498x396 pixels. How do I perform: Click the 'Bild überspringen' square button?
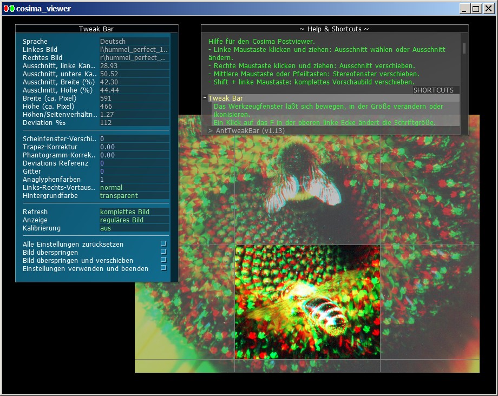(x=163, y=252)
